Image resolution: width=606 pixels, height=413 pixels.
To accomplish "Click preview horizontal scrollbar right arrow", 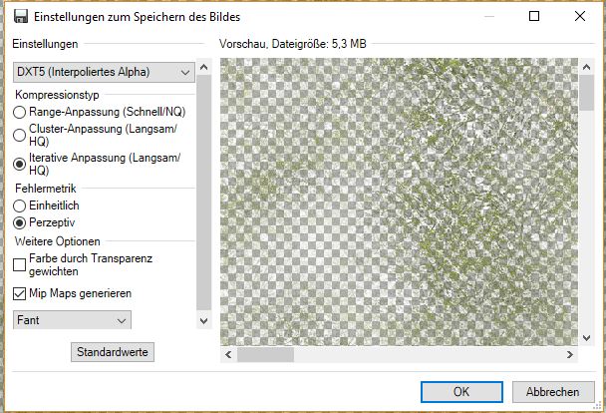I will tap(571, 354).
